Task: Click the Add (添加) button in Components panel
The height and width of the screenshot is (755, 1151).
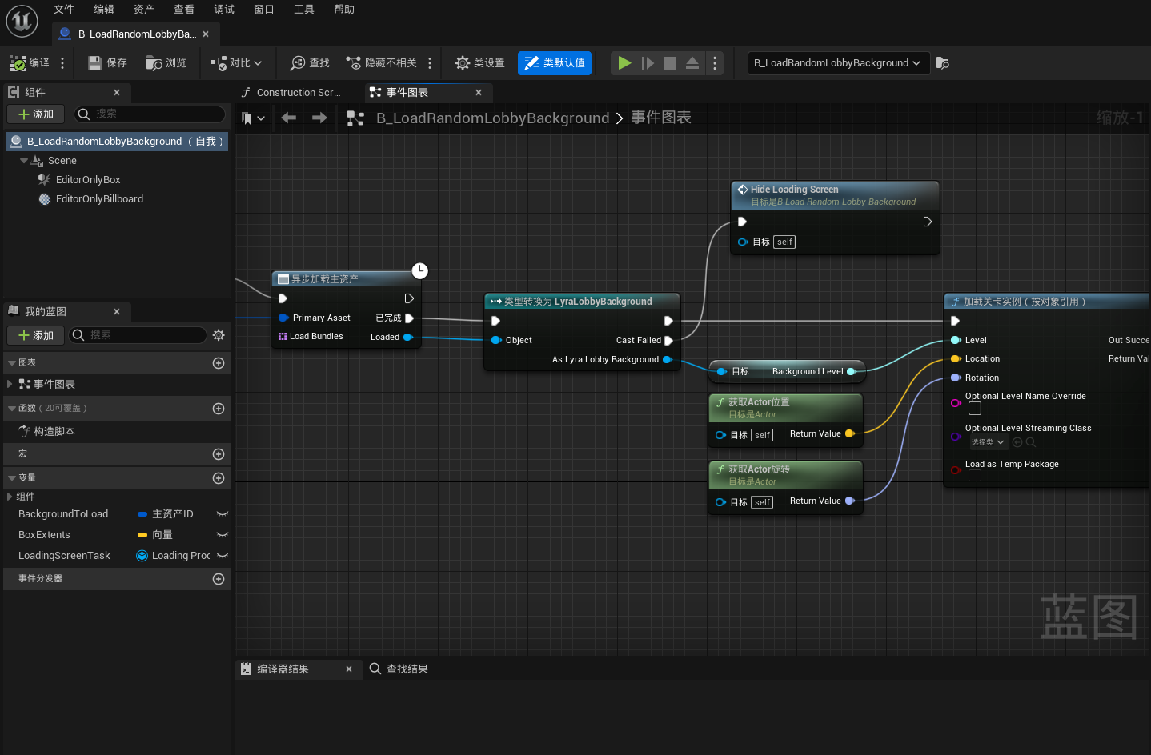Action: (36, 114)
